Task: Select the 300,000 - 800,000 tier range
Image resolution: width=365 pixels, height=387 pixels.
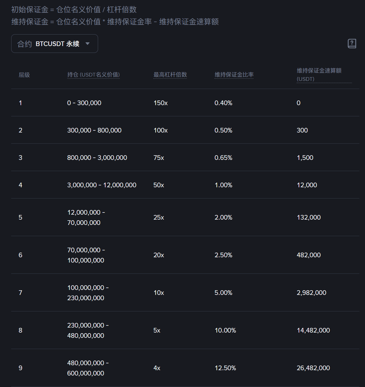Action: pos(94,130)
